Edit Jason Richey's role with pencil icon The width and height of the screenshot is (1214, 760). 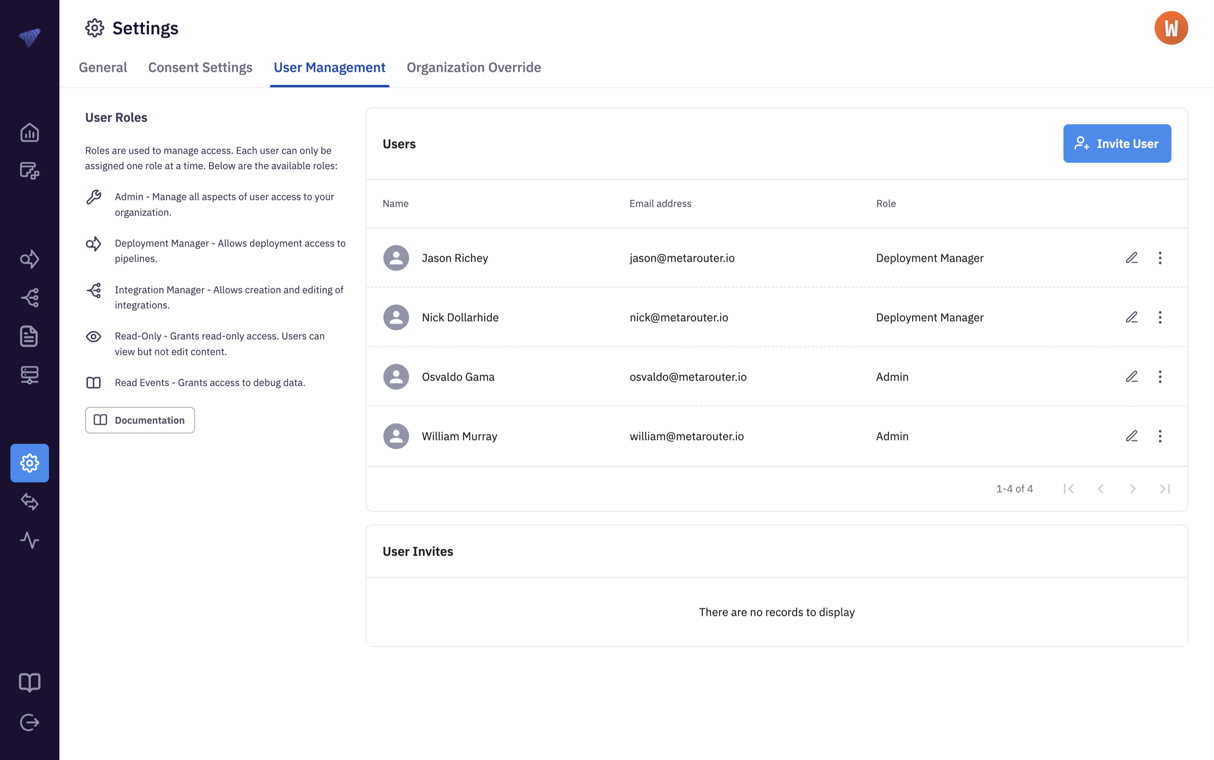(x=1132, y=258)
